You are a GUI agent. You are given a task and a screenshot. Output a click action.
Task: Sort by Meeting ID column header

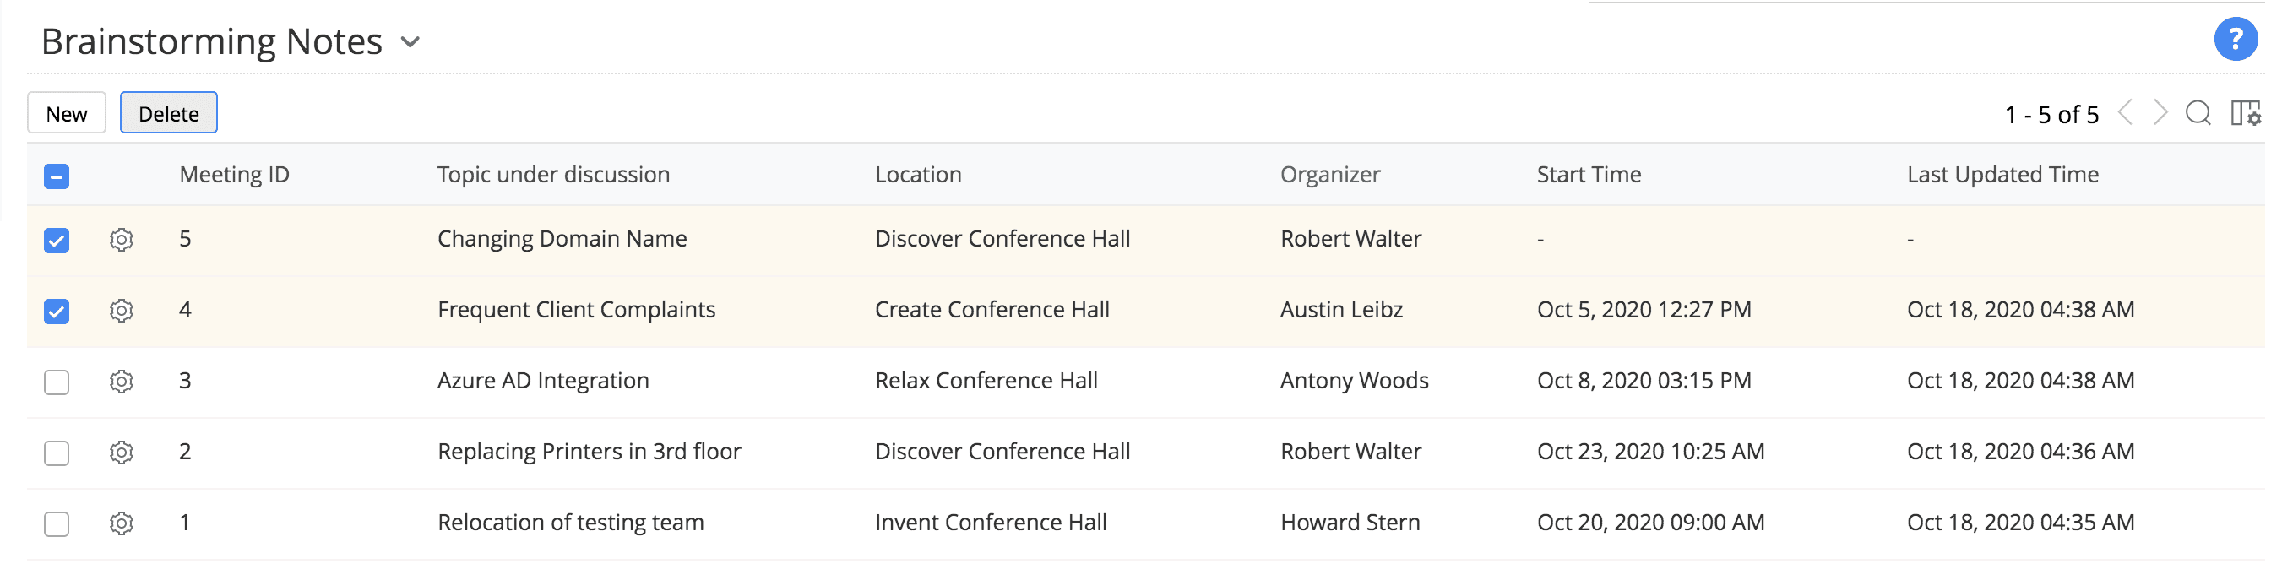234,175
